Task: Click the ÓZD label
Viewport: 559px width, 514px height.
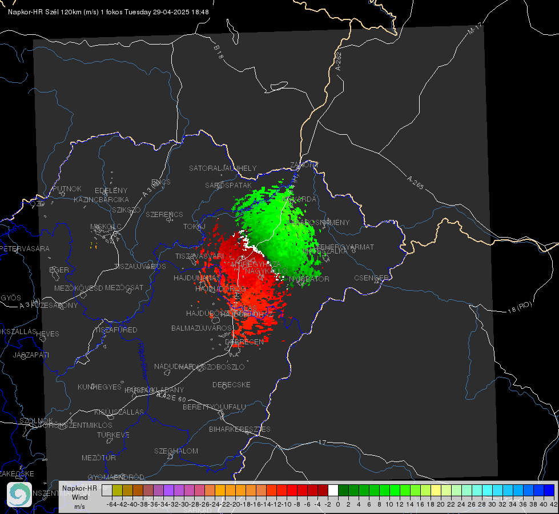Action: click(x=37, y=204)
